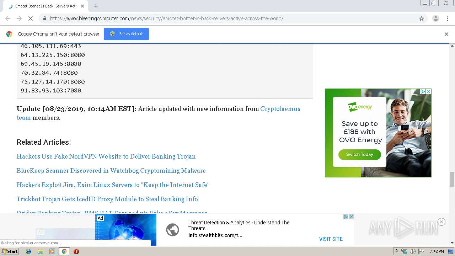Click VISIT SITE in bottom ad

coord(331,239)
